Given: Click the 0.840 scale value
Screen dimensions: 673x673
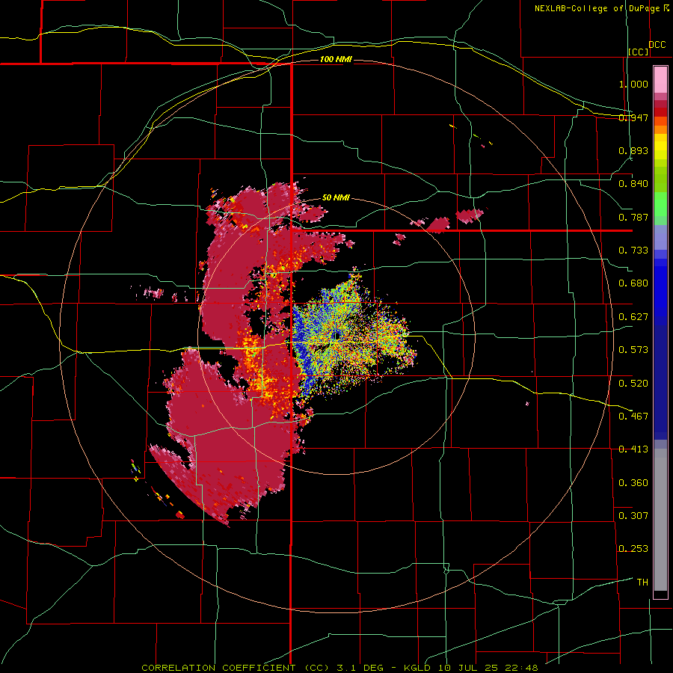Looking at the screenshot, I should [633, 184].
